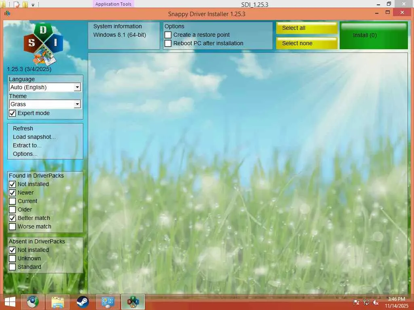Click the System information panel
Viewport: 414px width, 310px height.
124,36
